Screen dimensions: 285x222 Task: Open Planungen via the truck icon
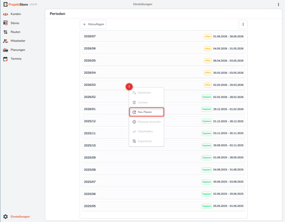[x=5, y=50]
